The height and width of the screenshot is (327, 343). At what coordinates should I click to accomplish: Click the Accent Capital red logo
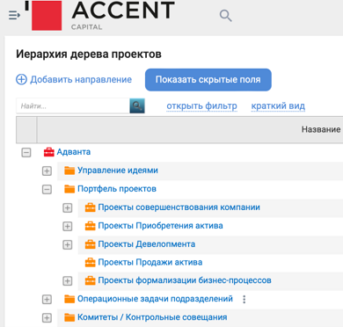point(47,16)
